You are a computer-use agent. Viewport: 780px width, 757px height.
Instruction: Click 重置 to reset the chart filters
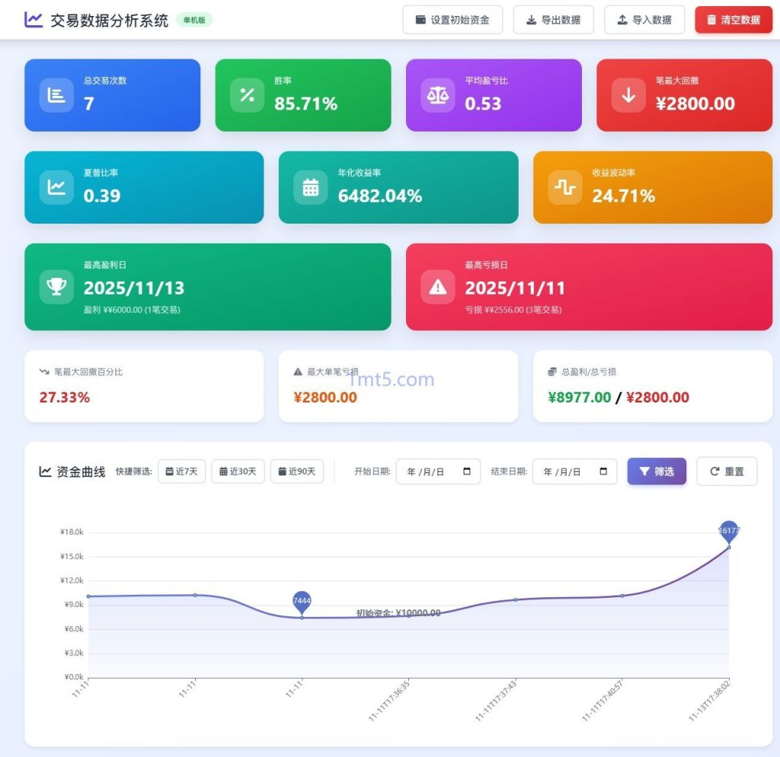[x=726, y=472]
